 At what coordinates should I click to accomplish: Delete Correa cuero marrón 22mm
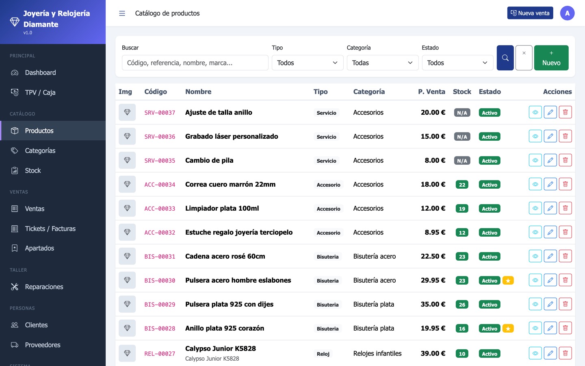pyautogui.click(x=565, y=184)
